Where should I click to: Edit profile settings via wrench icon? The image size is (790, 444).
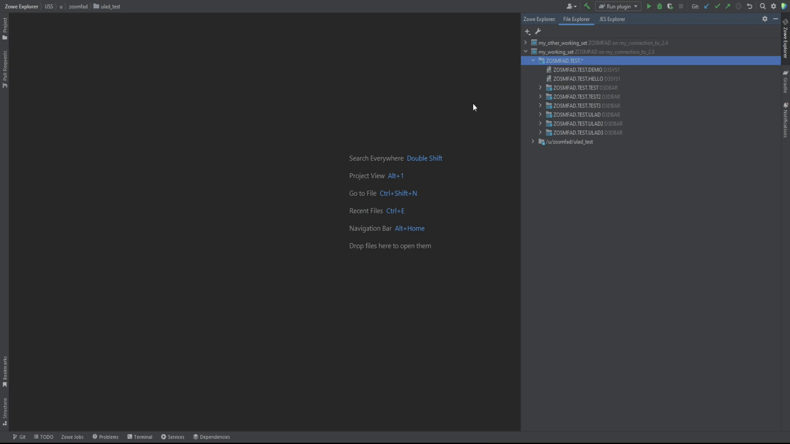click(539, 32)
